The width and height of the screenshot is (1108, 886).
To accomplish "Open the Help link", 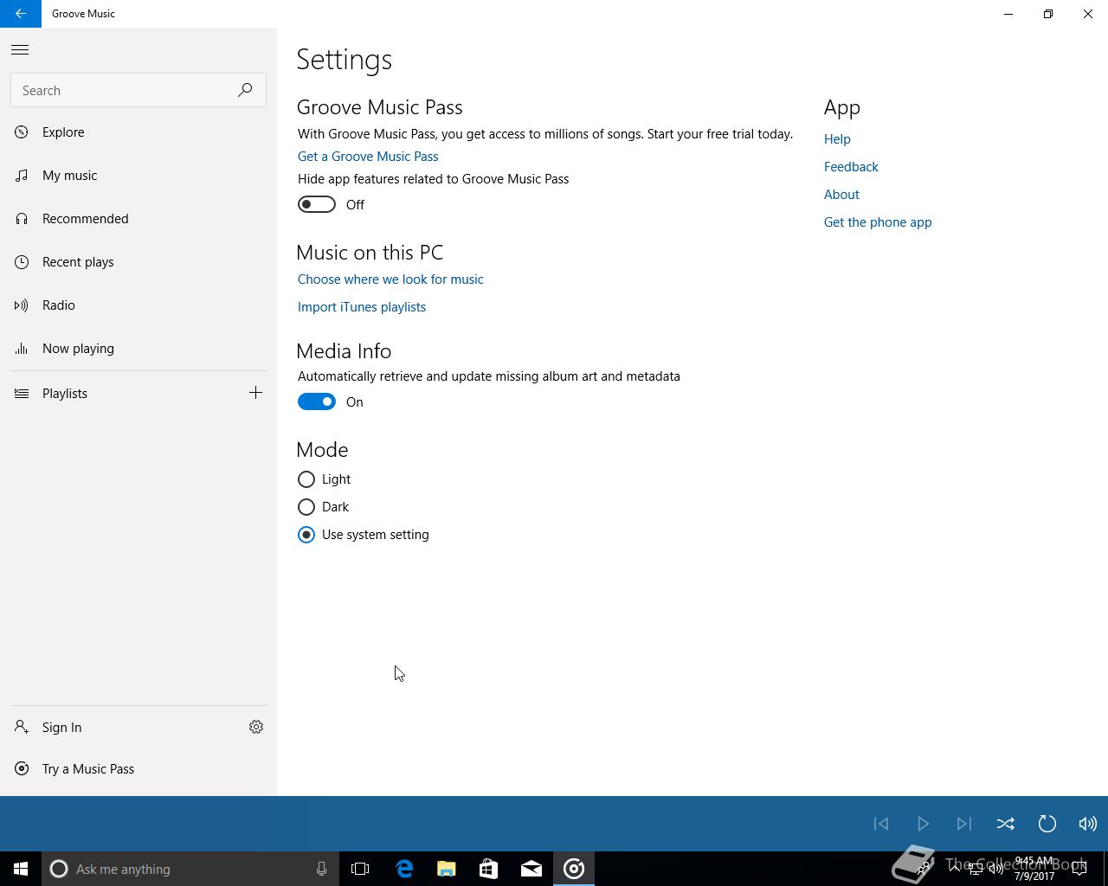I will click(837, 139).
